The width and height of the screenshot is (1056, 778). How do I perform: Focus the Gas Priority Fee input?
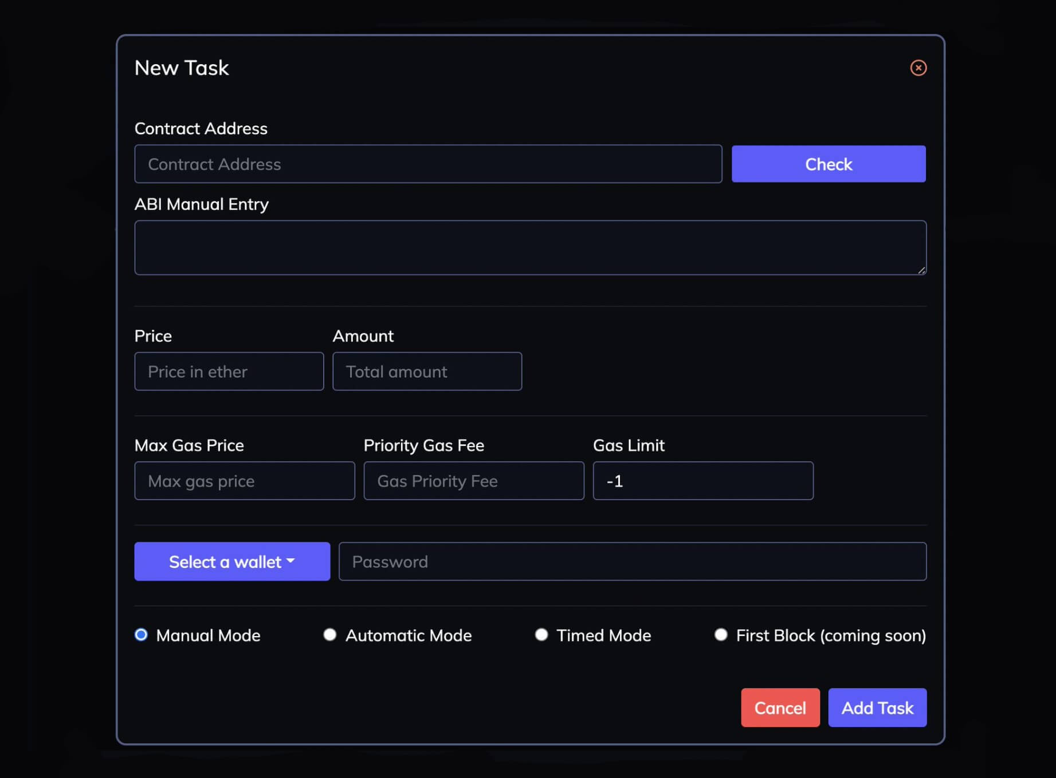pyautogui.click(x=473, y=481)
